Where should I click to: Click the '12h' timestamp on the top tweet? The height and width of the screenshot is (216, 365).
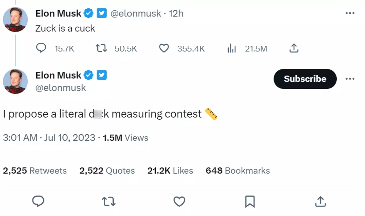pyautogui.click(x=176, y=13)
